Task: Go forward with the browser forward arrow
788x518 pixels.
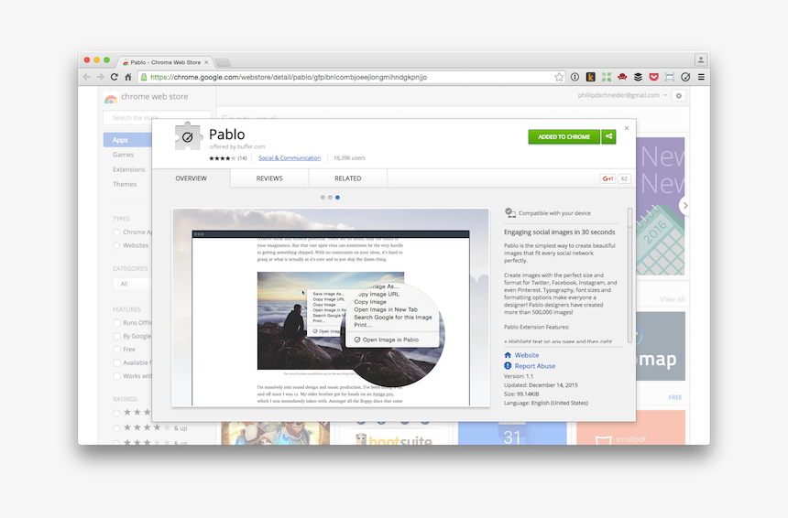Action: (101, 77)
